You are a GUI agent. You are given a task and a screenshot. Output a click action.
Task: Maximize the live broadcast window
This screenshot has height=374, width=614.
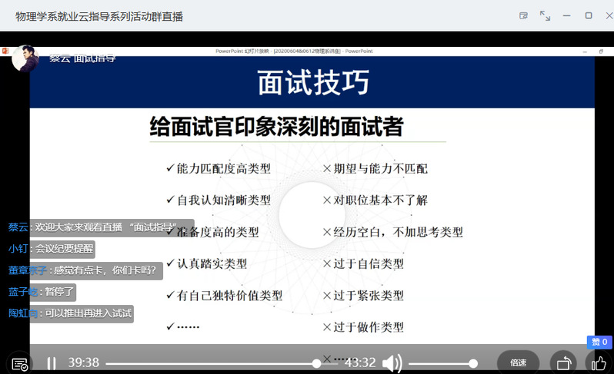pyautogui.click(x=589, y=15)
